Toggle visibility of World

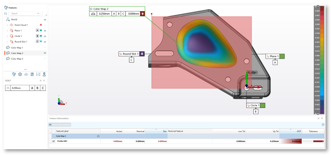click(x=45, y=19)
